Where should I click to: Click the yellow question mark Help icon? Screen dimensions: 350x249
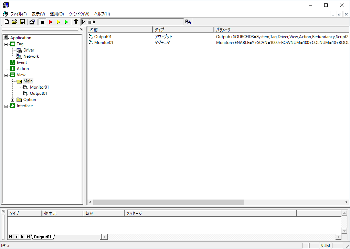[76, 22]
